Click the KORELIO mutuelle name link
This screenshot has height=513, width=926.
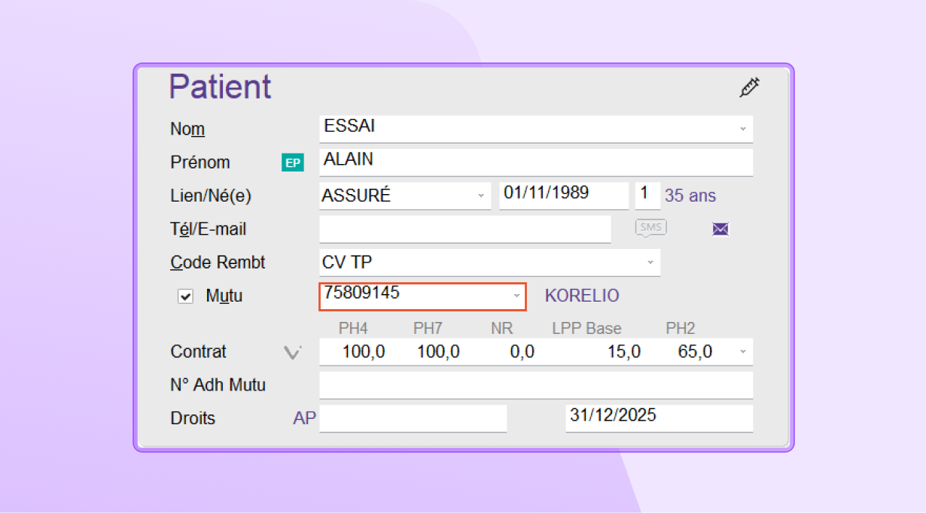click(582, 296)
